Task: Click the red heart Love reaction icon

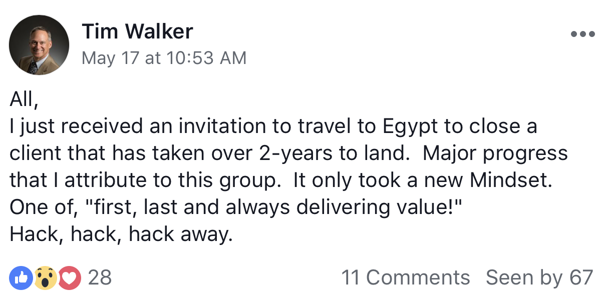Action: pyautogui.click(x=70, y=277)
